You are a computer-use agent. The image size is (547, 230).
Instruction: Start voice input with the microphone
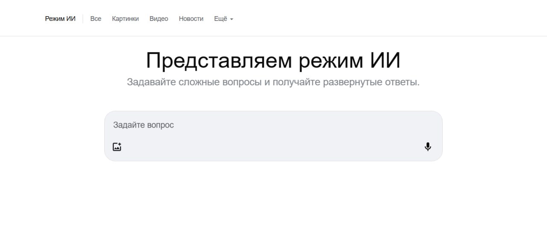(428, 147)
